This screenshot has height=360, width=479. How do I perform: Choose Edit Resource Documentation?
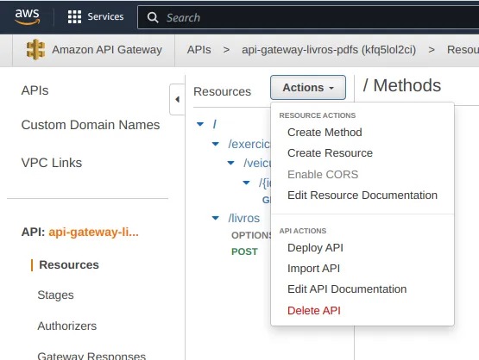(x=362, y=196)
